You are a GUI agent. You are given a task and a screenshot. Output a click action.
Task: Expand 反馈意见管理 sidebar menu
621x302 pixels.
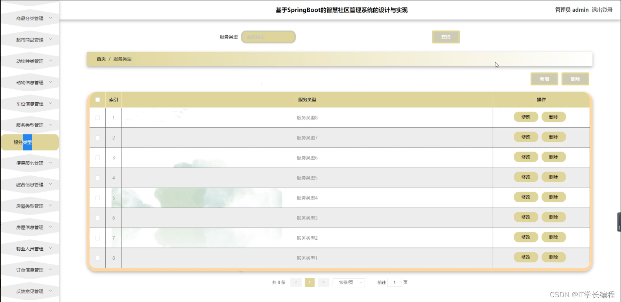(x=30, y=291)
